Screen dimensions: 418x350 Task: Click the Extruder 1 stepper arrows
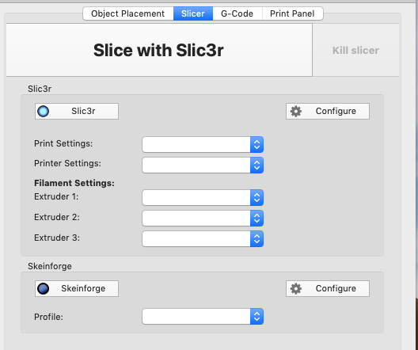tap(256, 197)
